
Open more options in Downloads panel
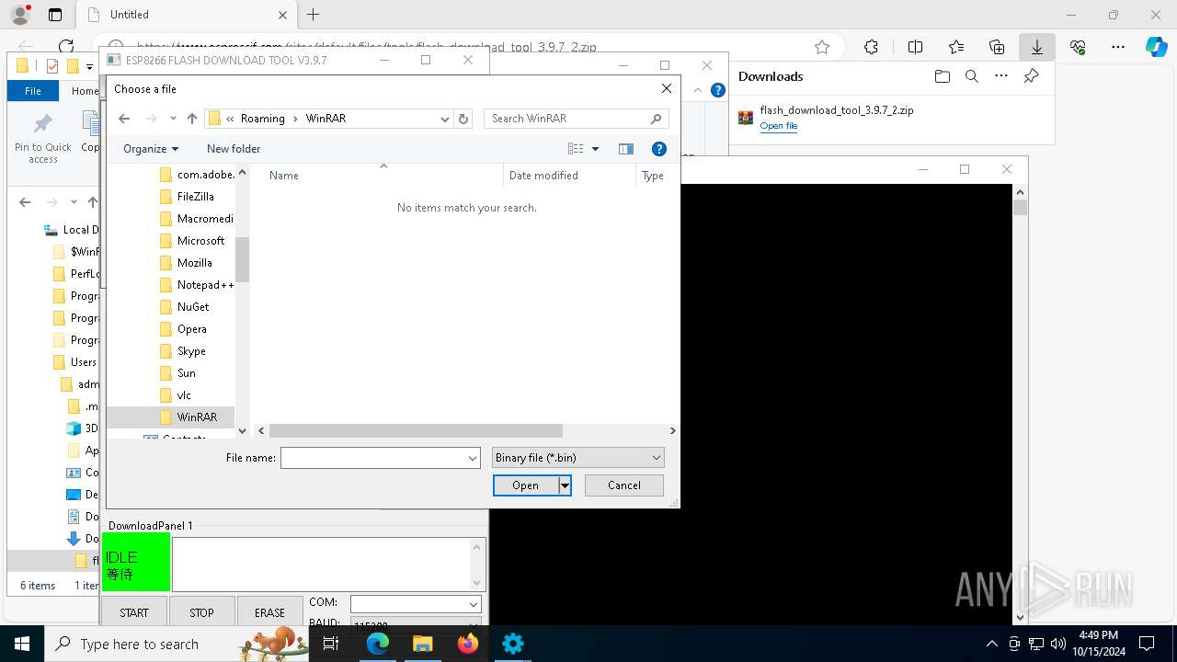1001,76
